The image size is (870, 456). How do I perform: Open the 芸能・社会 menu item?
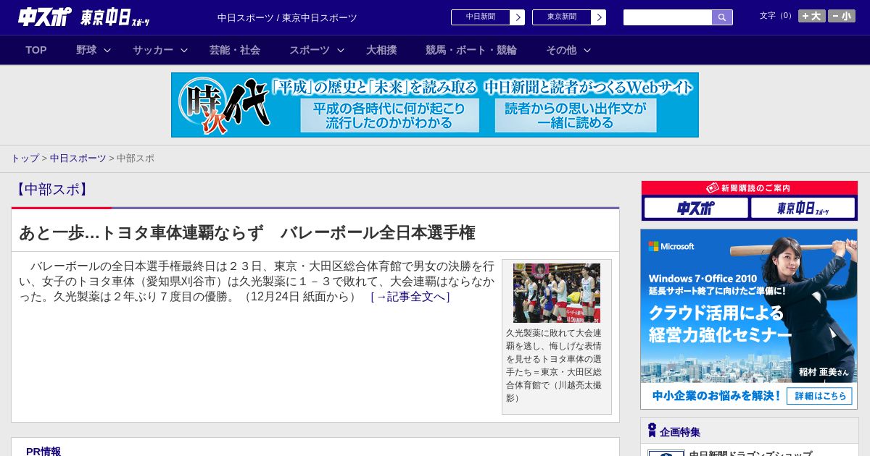point(235,50)
